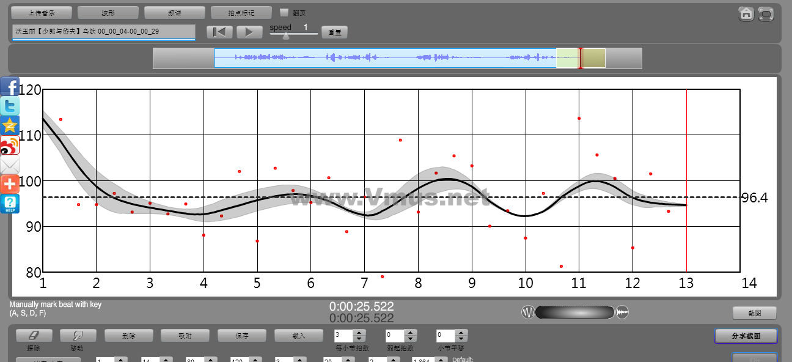Click the track name field

pos(103,32)
